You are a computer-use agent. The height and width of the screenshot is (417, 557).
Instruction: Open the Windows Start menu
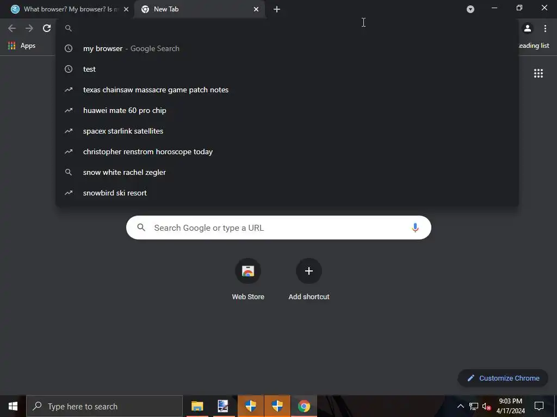tap(13, 406)
